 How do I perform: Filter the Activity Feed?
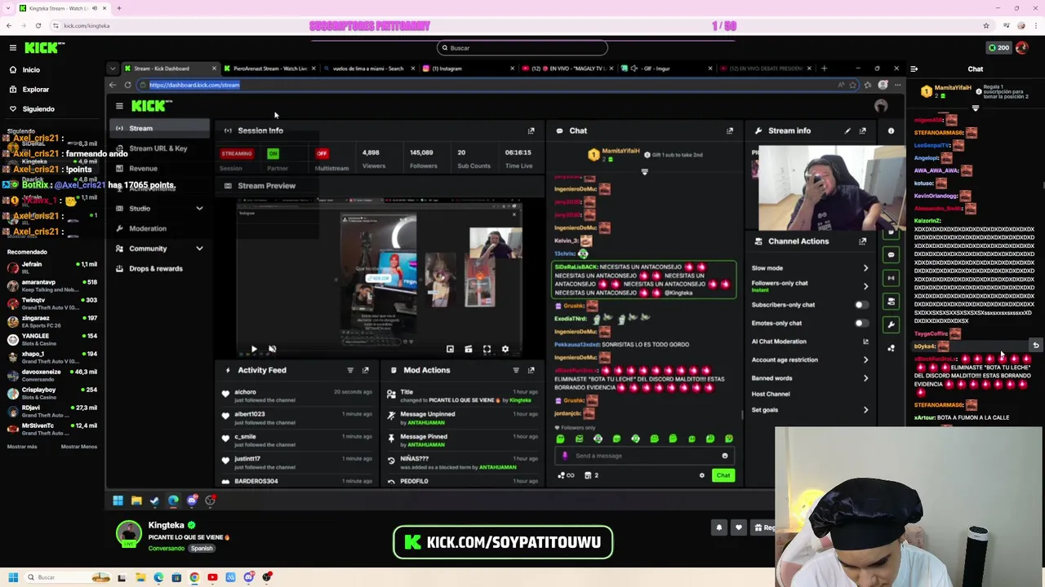click(x=350, y=370)
